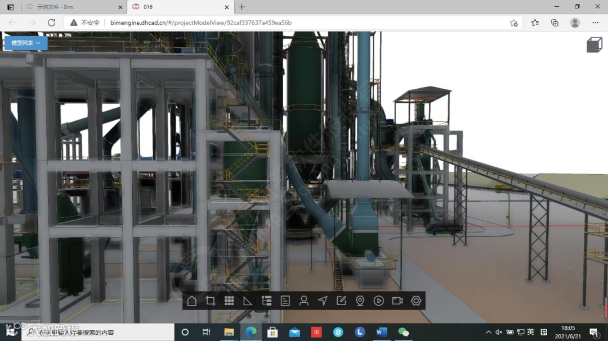
Task: Switch the 英 input language indicator
Action: click(531, 332)
